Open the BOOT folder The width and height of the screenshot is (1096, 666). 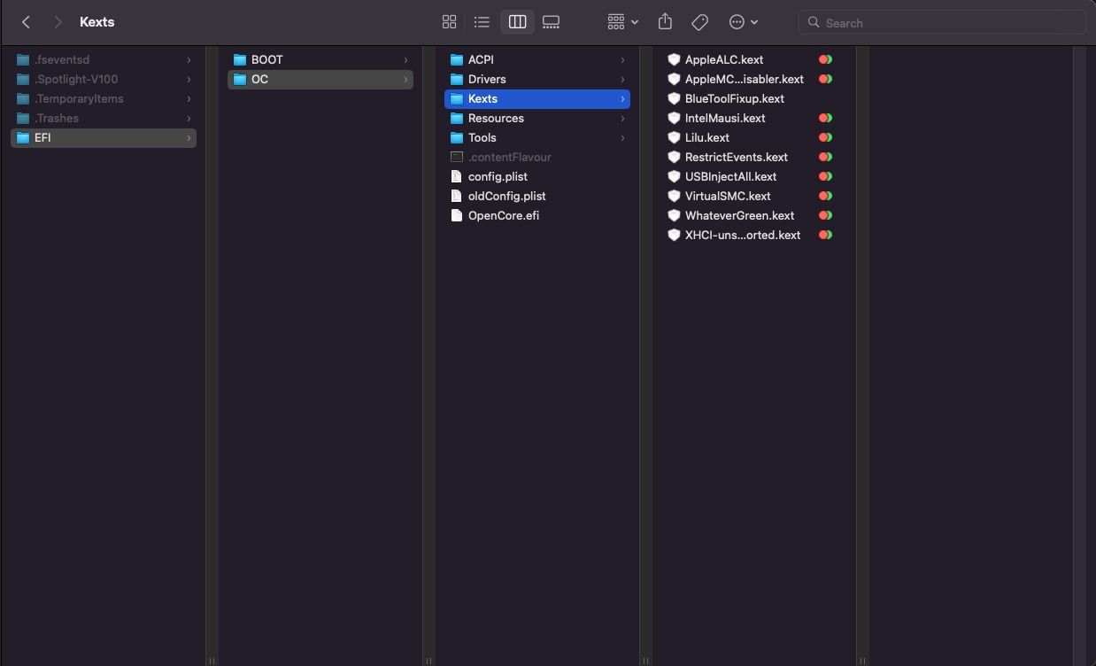point(320,59)
